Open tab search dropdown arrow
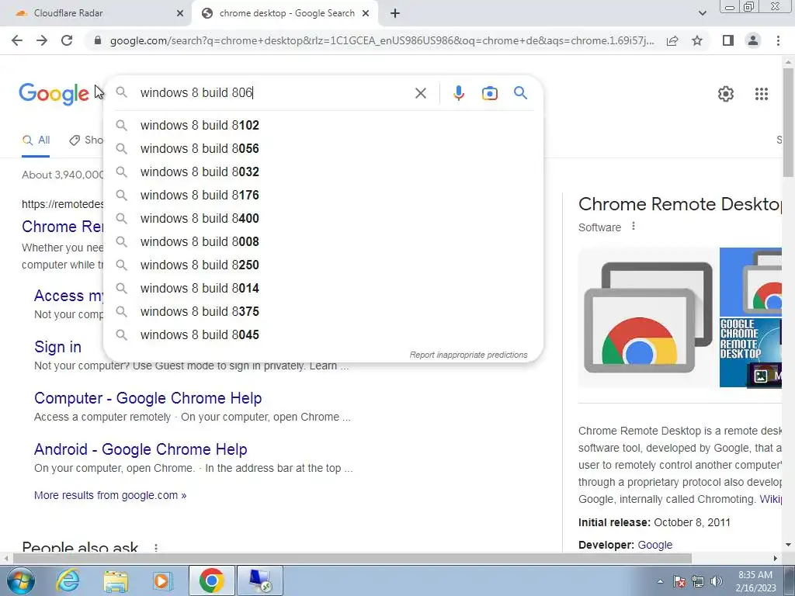The image size is (795, 596). click(702, 13)
